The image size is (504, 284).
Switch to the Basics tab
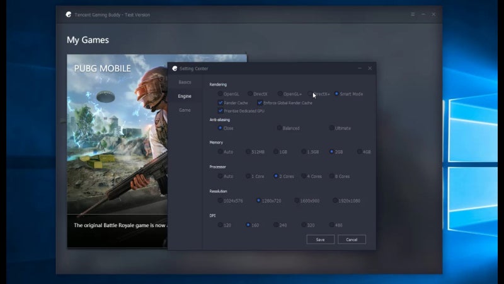coord(185,82)
